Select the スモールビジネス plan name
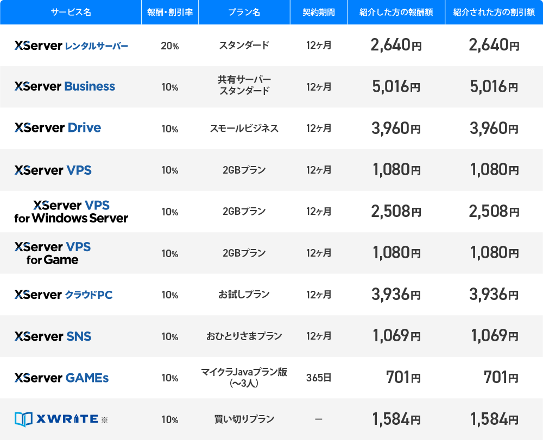Viewport: 543px width, 440px height. tap(244, 129)
